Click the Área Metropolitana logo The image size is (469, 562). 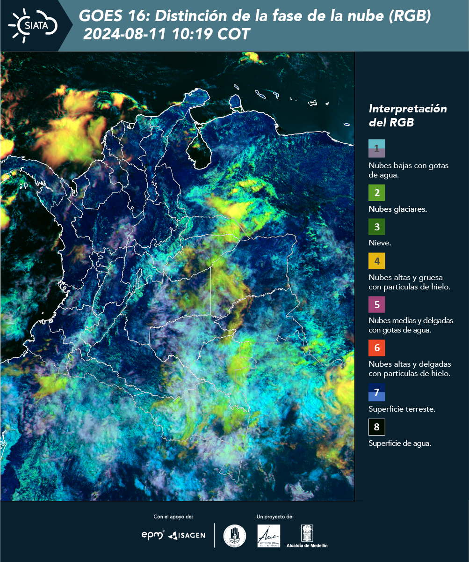point(269,536)
